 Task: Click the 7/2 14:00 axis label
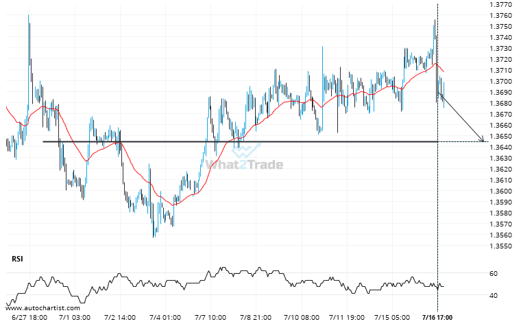coord(120,317)
